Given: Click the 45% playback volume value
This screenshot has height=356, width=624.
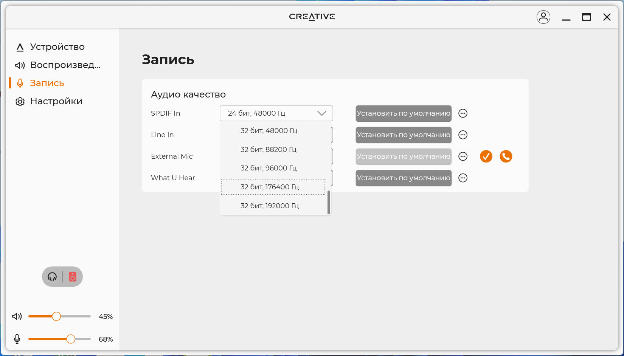Looking at the screenshot, I should [106, 317].
